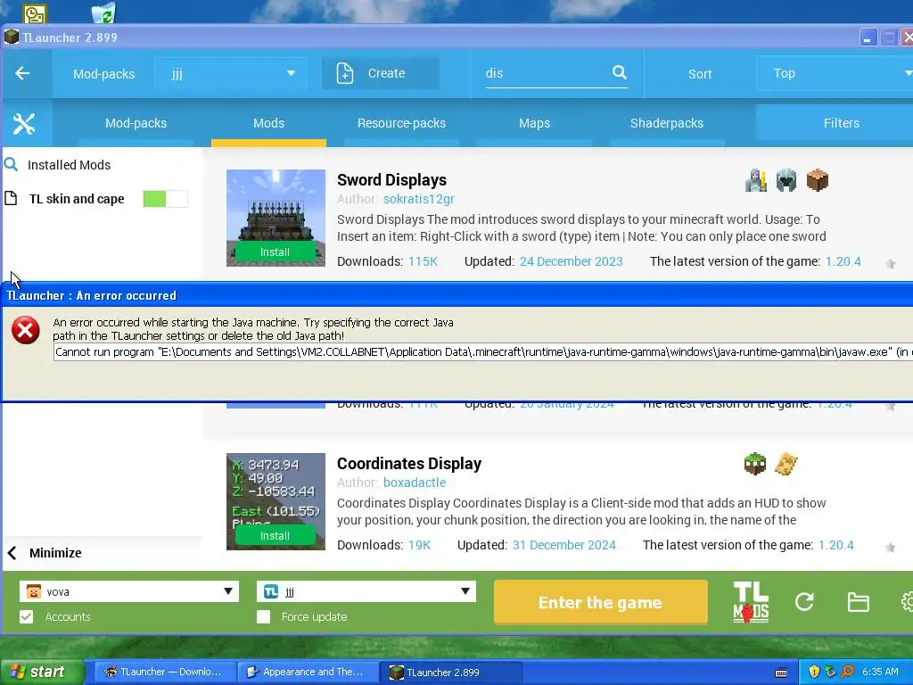Open the Sword Displays title
The width and height of the screenshot is (913, 685).
pyautogui.click(x=392, y=180)
